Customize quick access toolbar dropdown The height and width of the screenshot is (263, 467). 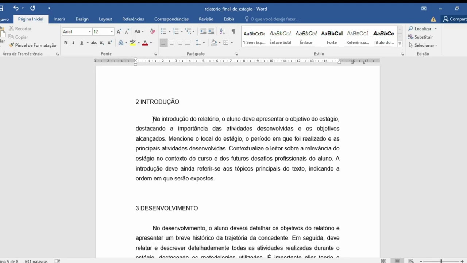pos(49,8)
